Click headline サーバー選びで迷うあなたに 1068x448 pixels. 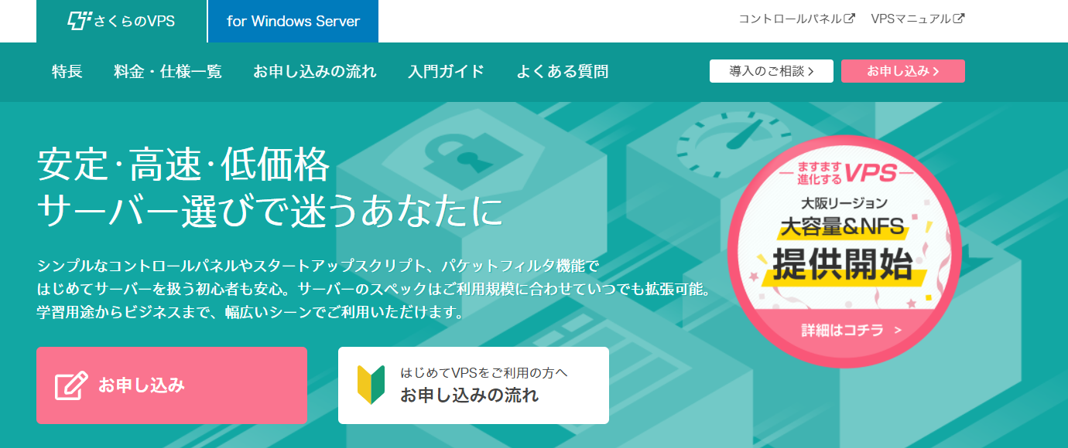click(x=270, y=211)
